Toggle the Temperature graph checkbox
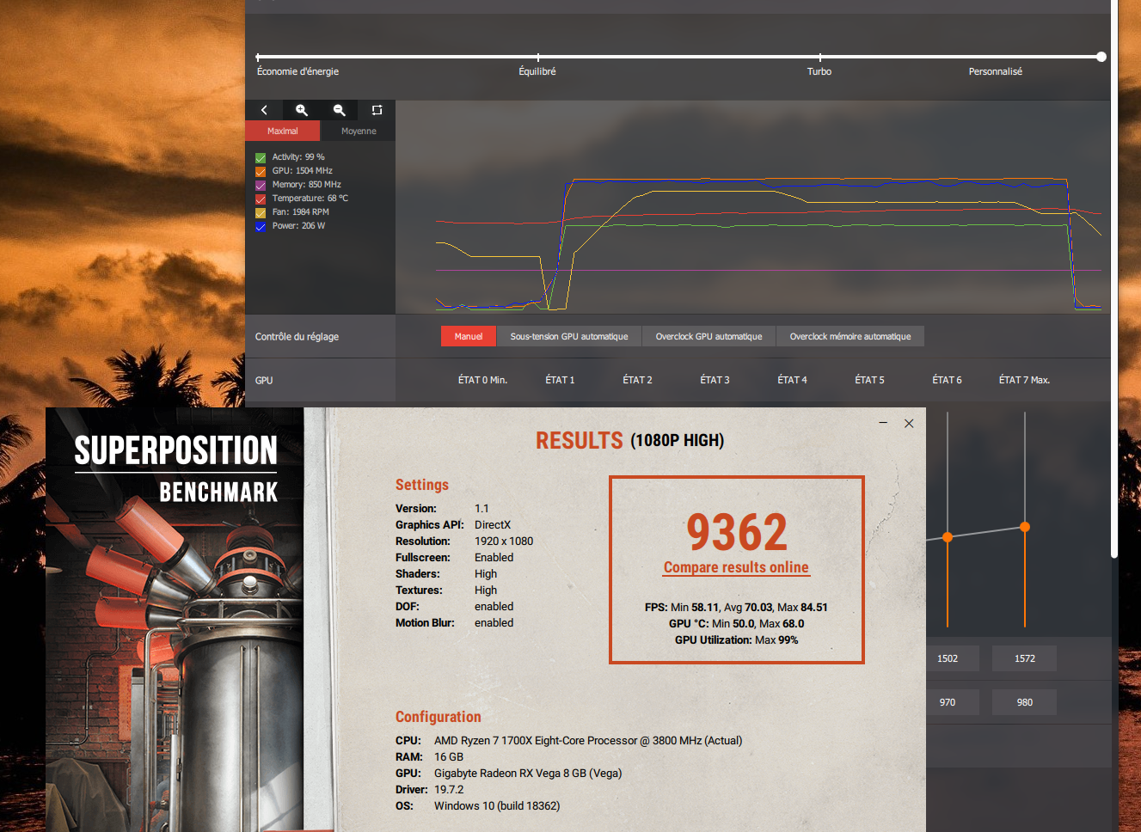This screenshot has width=1141, height=832. (x=261, y=199)
